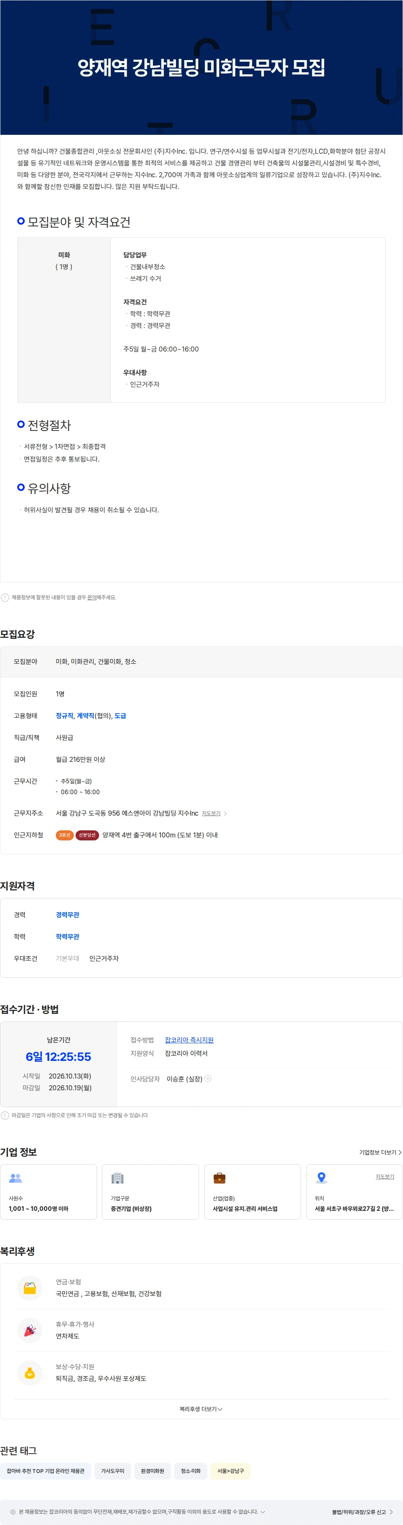
Task: Select the 청소·미화 tag
Action: point(191,1470)
